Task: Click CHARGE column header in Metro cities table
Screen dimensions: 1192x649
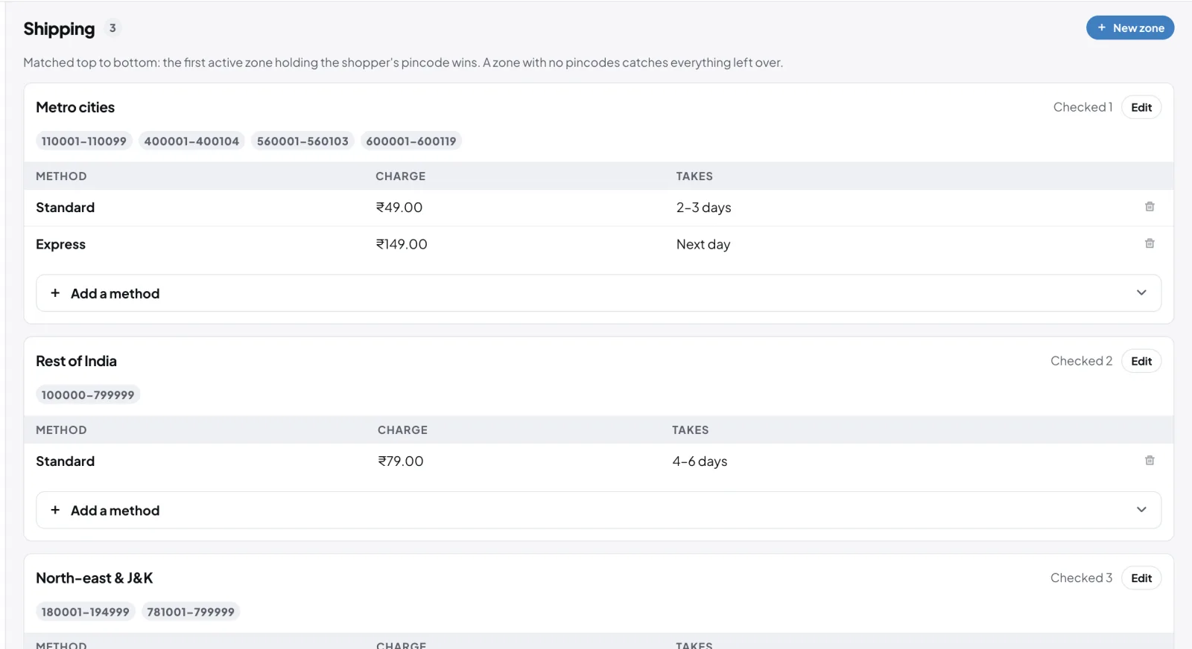Action: [x=401, y=176]
